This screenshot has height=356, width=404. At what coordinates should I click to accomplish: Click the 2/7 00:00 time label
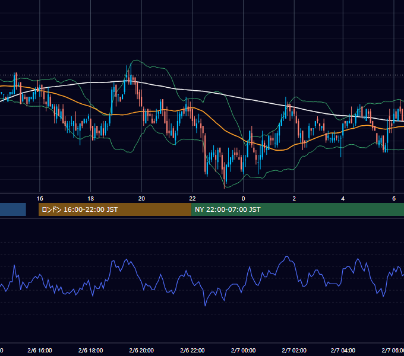point(243,350)
